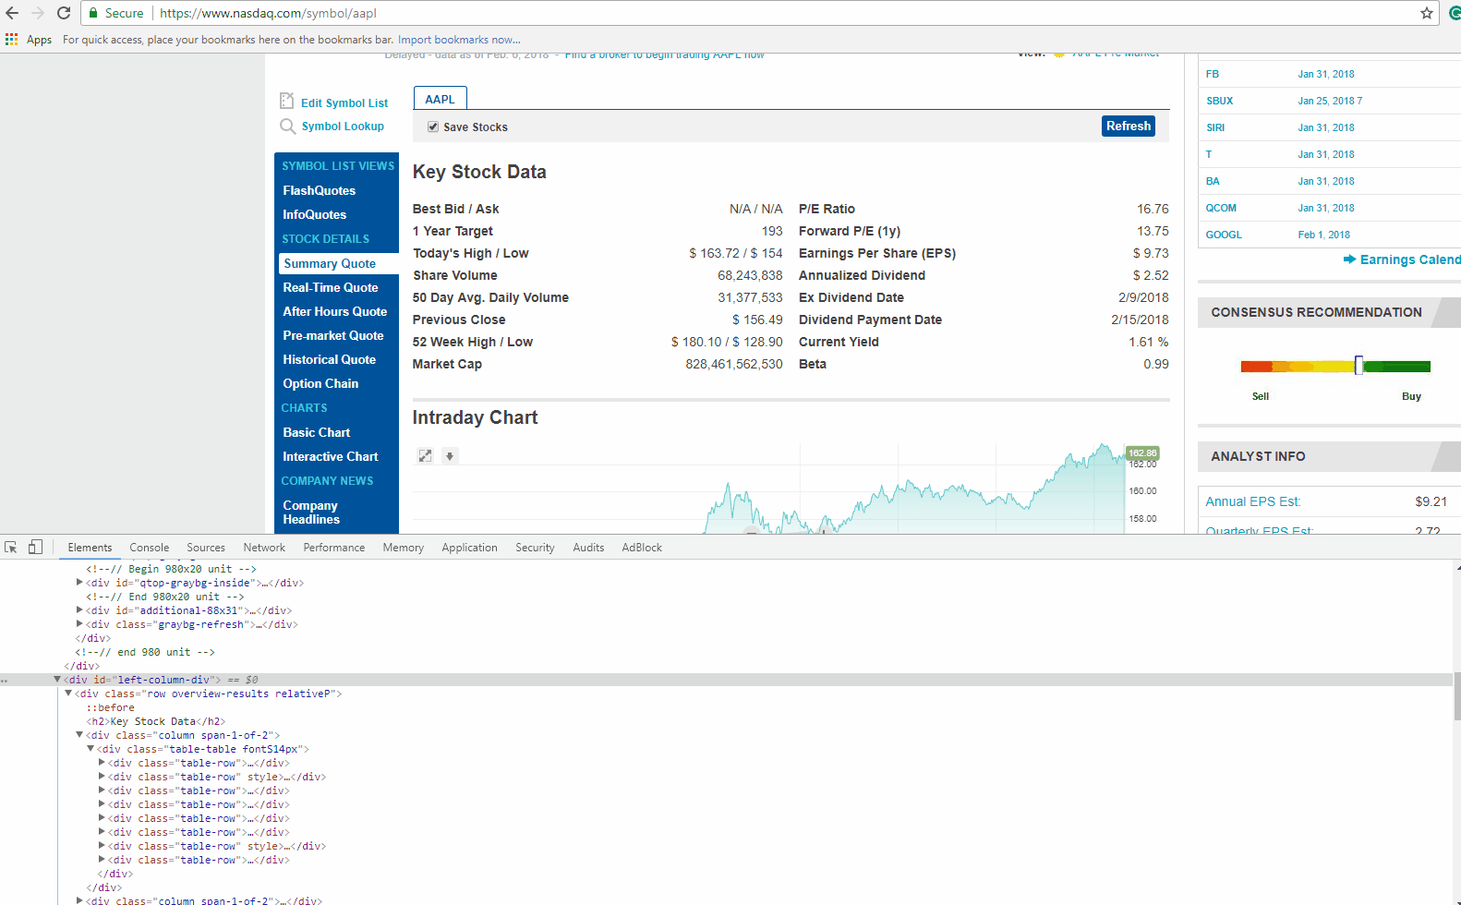Open the Real-Time Quote link
Viewport: 1461px width, 905px height.
pos(331,287)
